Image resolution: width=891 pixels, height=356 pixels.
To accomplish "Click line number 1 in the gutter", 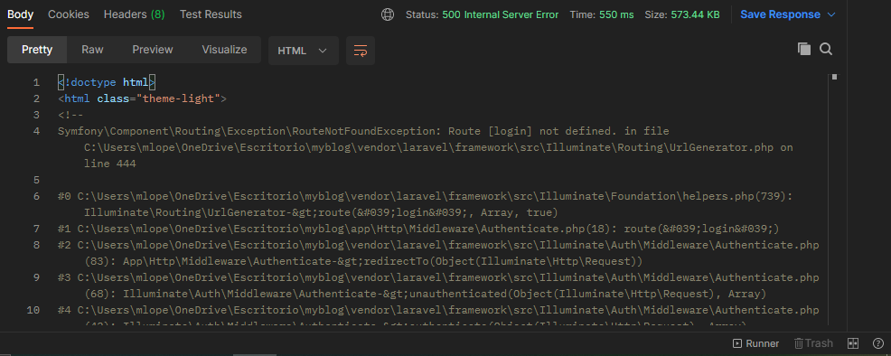I will tap(36, 82).
